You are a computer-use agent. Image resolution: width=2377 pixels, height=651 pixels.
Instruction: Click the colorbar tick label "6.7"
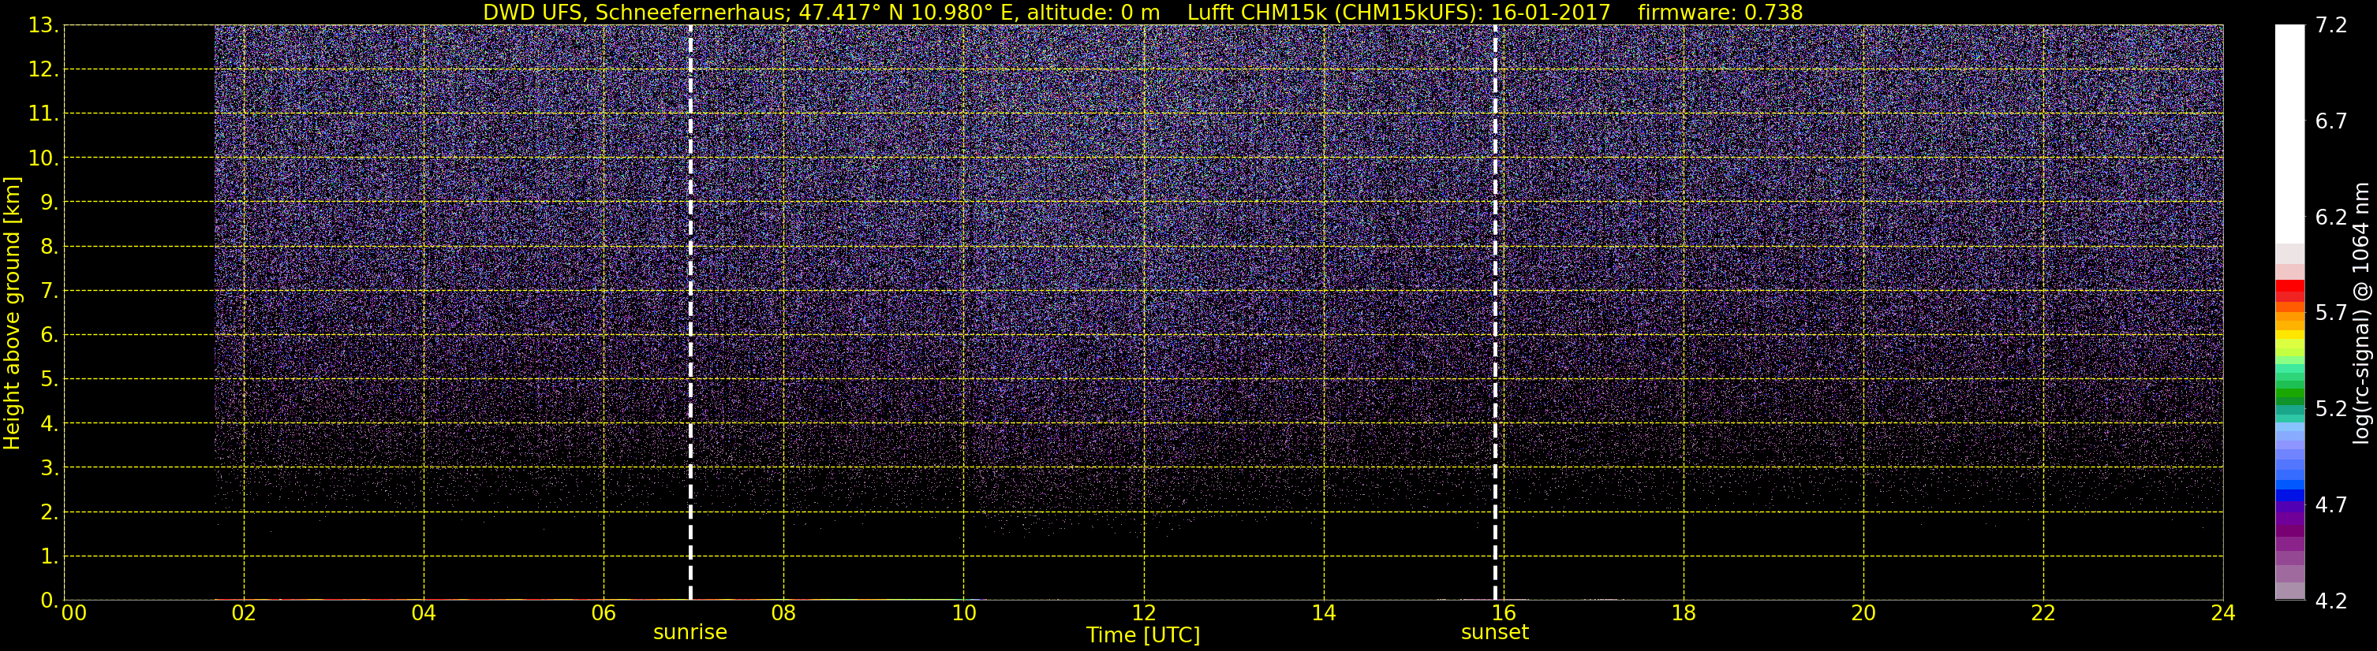(x=2331, y=121)
